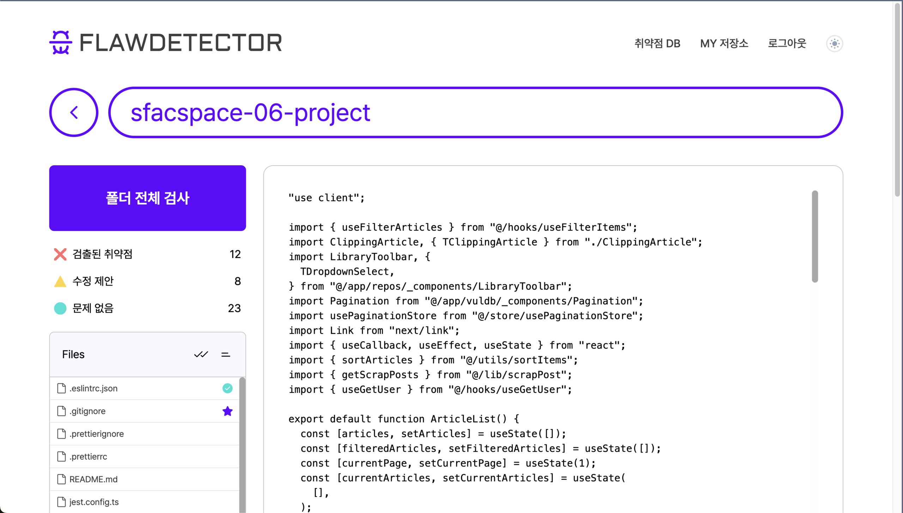Click the import Link from "next/link" line

(374, 331)
